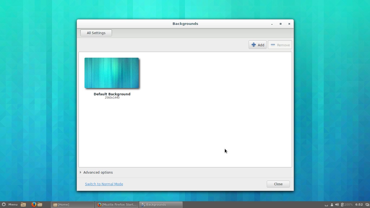Click the Add background button
The image size is (370, 208).
point(257,45)
